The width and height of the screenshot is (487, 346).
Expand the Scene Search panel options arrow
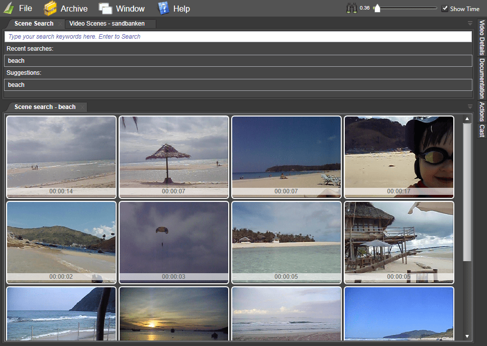click(470, 24)
